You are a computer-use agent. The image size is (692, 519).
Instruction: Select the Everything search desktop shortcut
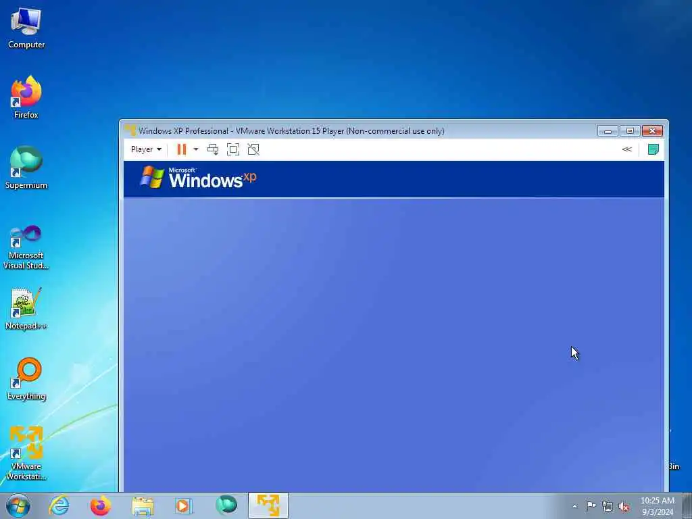point(26,378)
